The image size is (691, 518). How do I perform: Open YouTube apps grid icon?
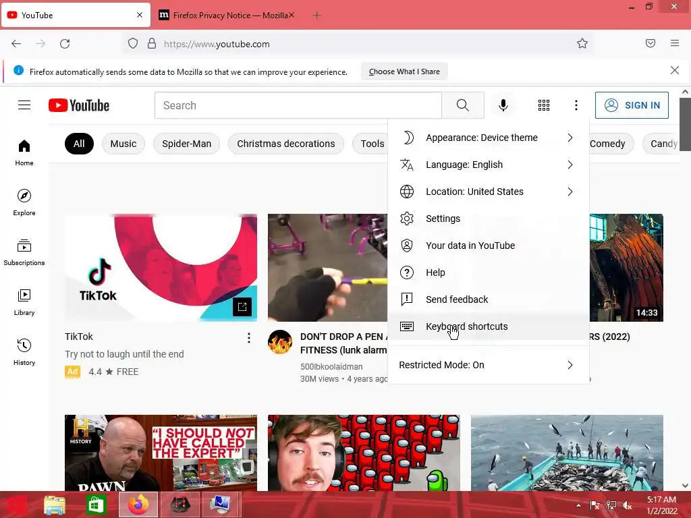tap(544, 105)
